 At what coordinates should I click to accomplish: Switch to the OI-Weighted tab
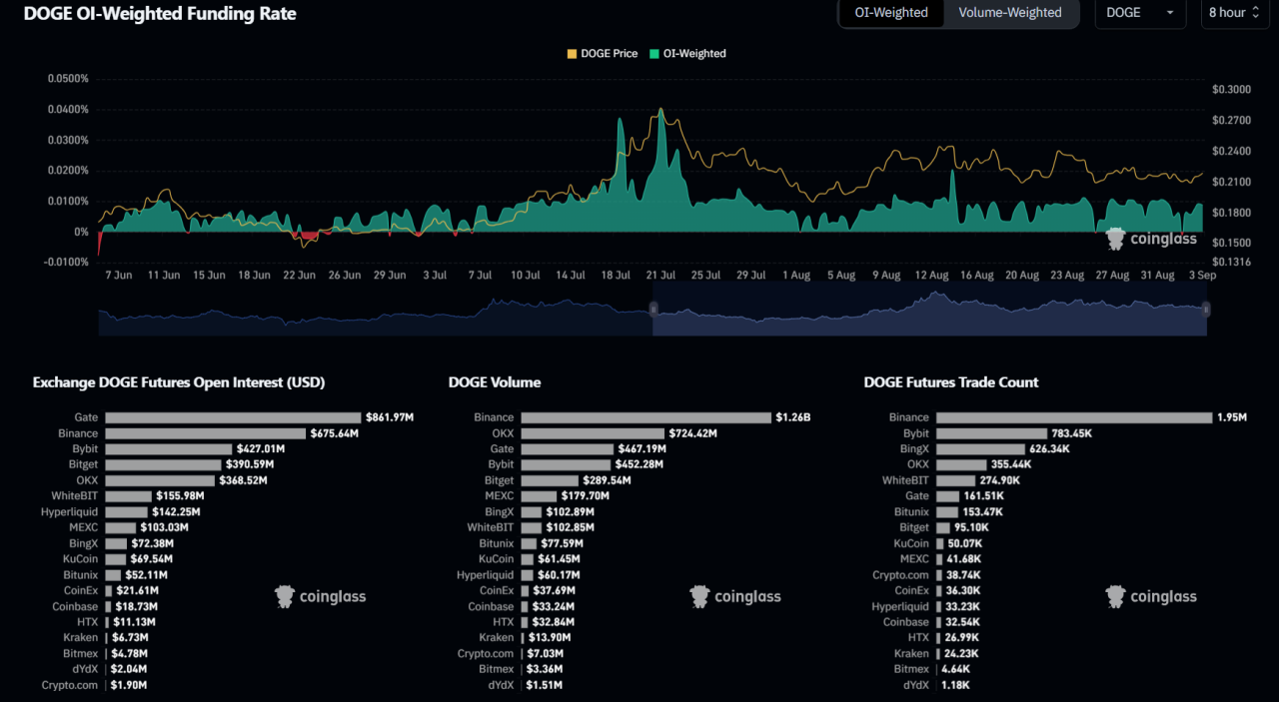pos(890,13)
